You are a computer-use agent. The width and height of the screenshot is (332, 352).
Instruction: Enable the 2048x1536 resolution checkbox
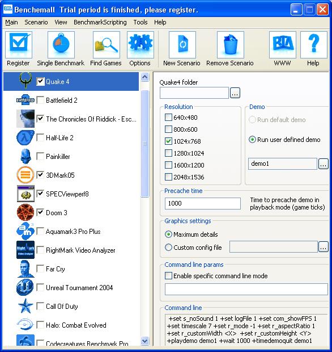tap(168, 177)
